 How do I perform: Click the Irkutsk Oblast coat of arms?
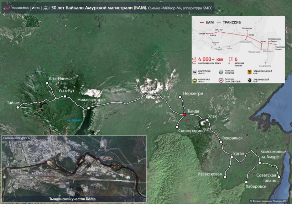tap(195, 71)
